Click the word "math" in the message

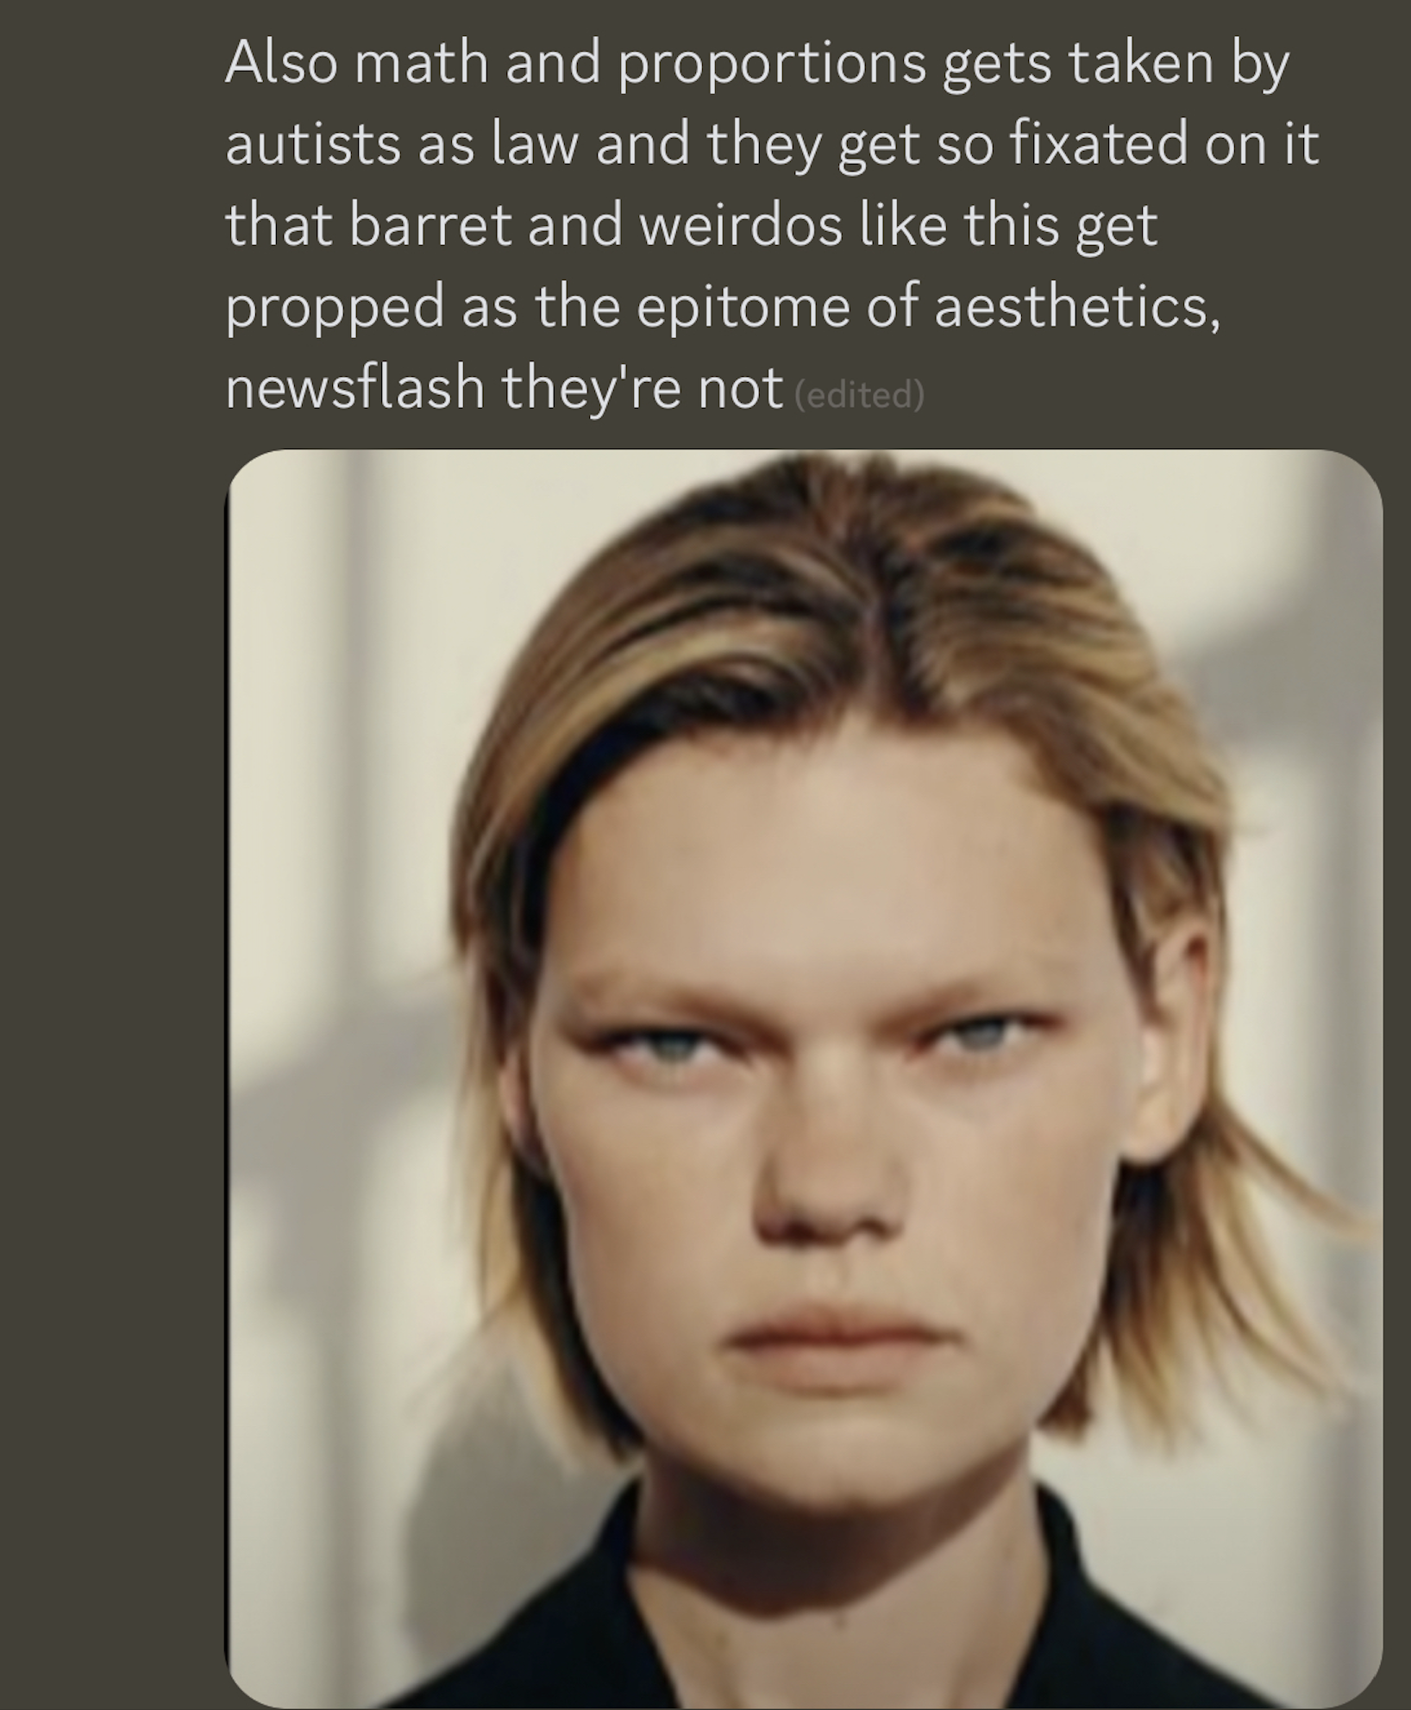(422, 64)
